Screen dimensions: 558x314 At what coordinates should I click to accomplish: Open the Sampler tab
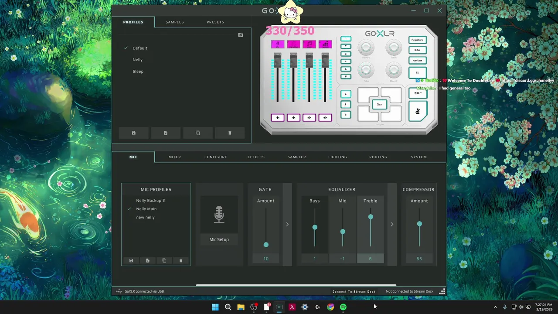[297, 157]
